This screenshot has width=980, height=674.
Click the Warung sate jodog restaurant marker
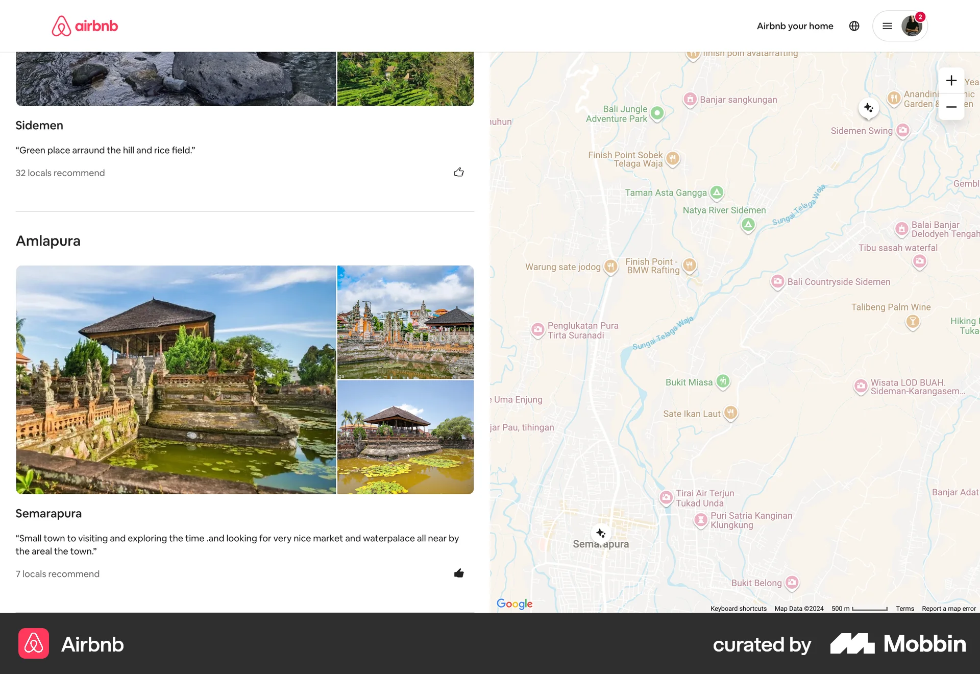pyautogui.click(x=610, y=267)
